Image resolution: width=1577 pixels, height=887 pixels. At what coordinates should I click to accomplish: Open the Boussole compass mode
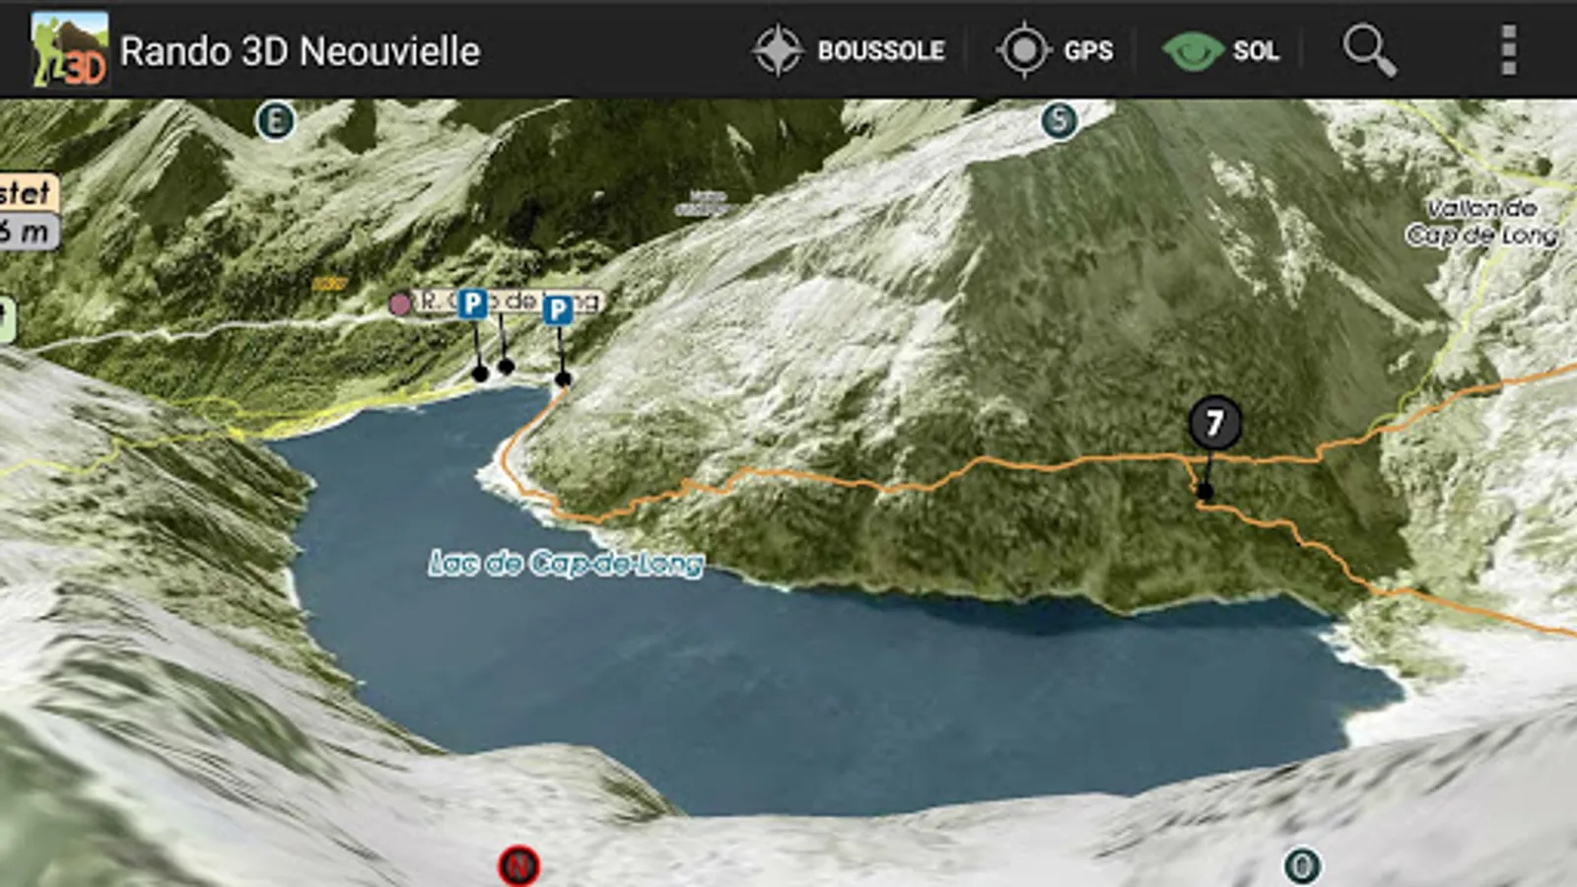coord(849,50)
